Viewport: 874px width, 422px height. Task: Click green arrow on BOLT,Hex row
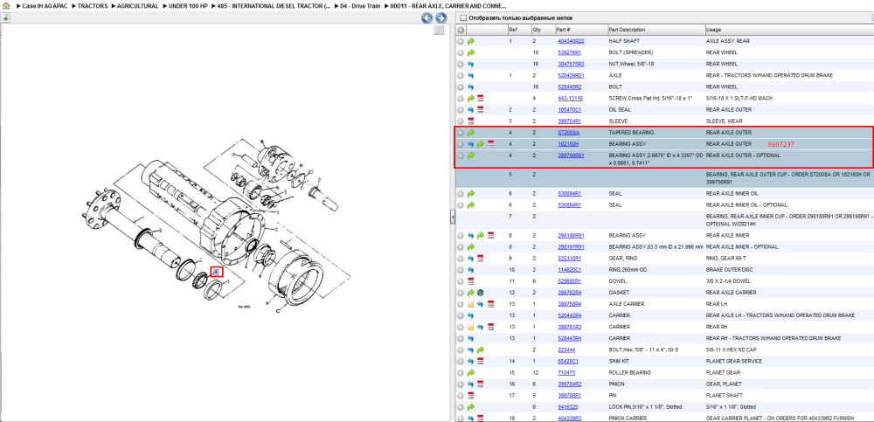(481, 349)
